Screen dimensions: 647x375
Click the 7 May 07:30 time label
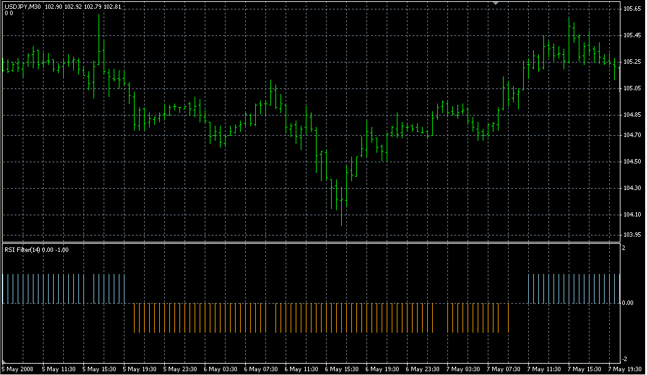504,369
